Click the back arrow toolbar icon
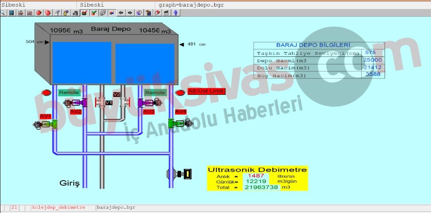The height and width of the screenshot is (213, 431). tap(121, 13)
